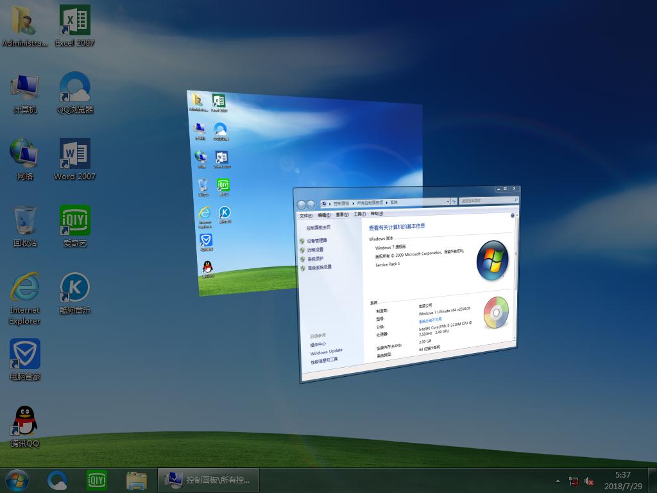Launch 爱奇艺 from the taskbar
This screenshot has width=657, height=493.
coord(97,480)
